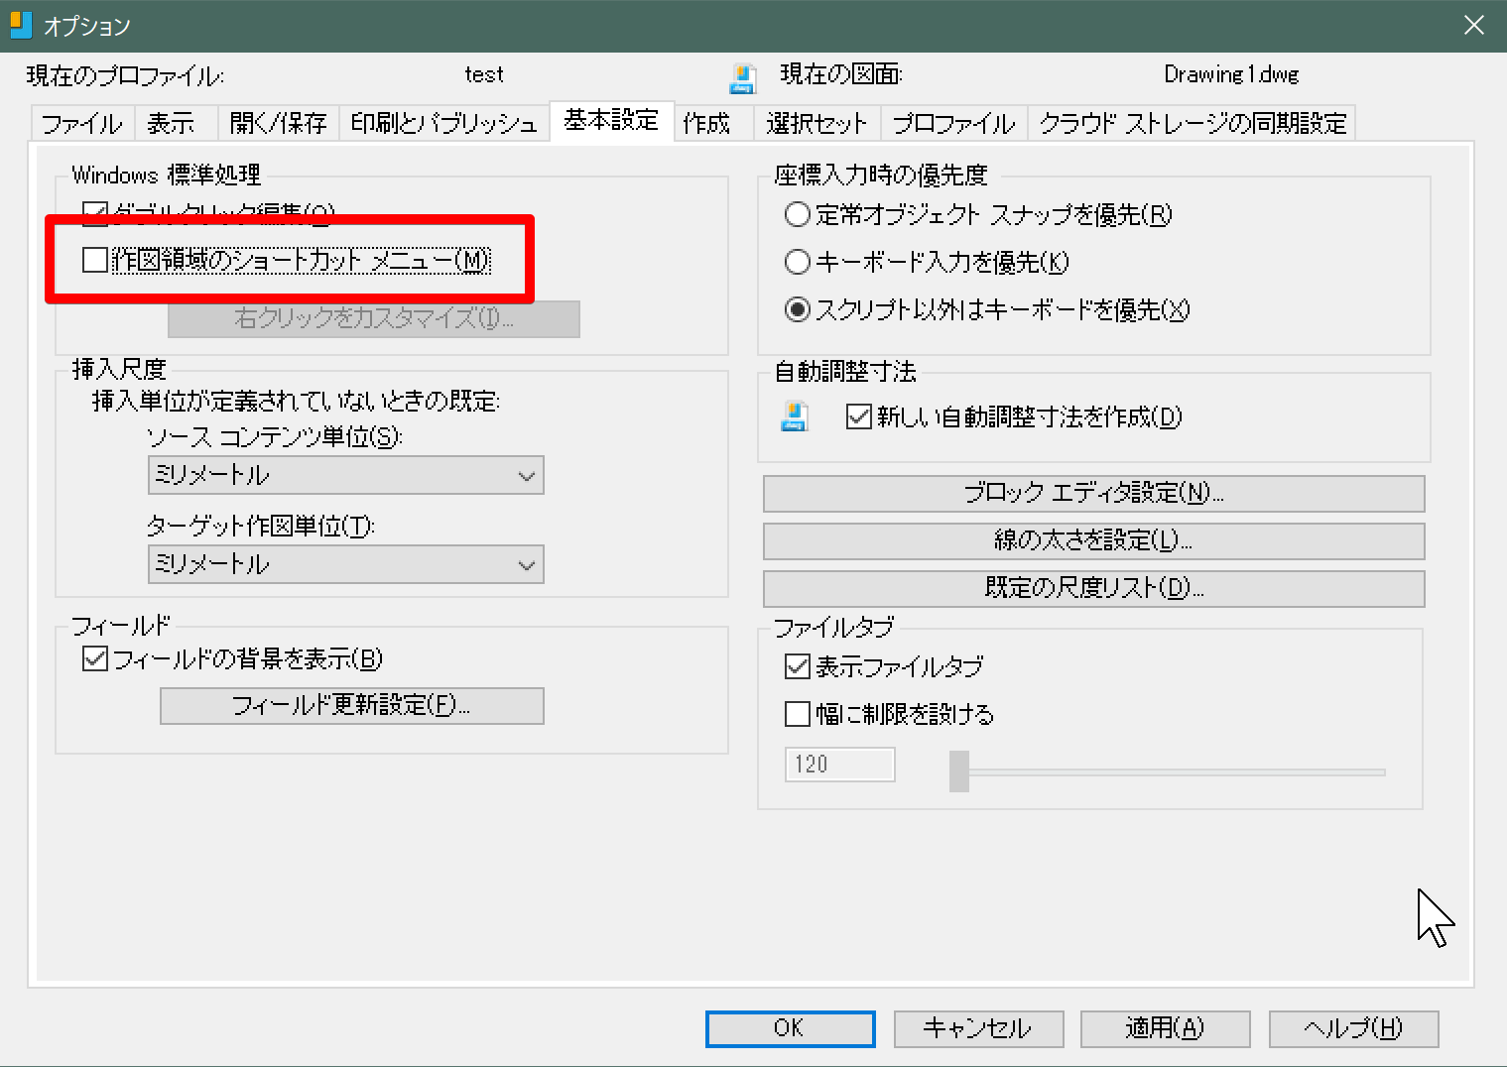Switch to the ファイル tab
This screenshot has height=1067, width=1507.
coord(82,123)
